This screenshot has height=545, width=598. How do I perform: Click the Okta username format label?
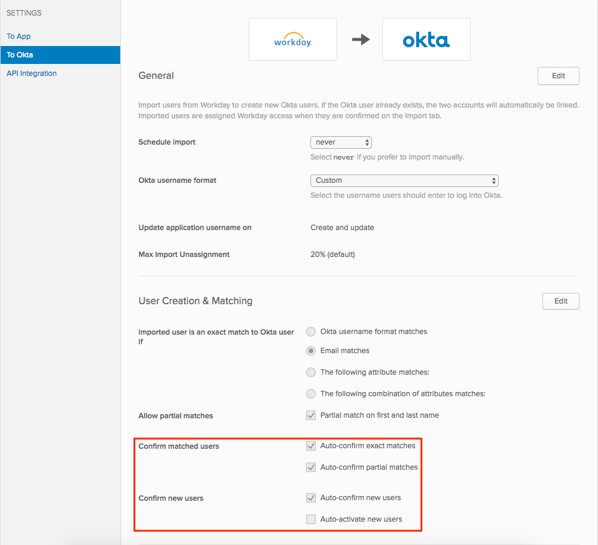[178, 180]
